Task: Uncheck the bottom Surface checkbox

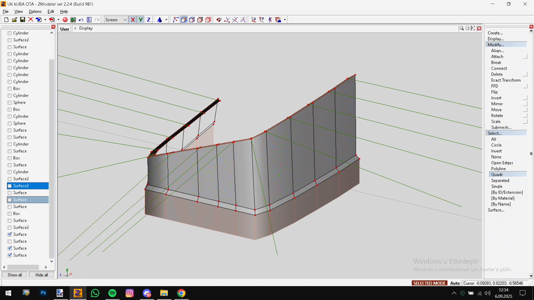Action: 10,255
